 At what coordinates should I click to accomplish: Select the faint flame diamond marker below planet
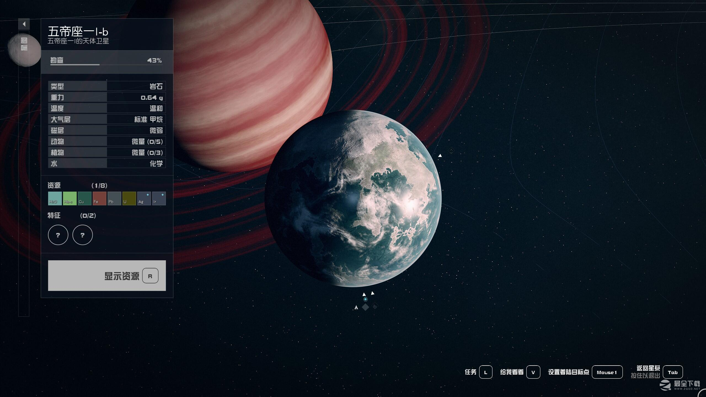pyautogui.click(x=375, y=306)
